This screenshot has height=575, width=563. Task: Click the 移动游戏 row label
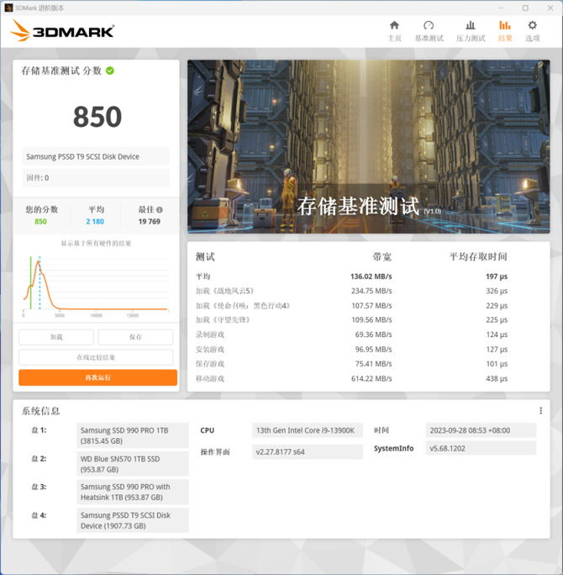[x=210, y=378]
